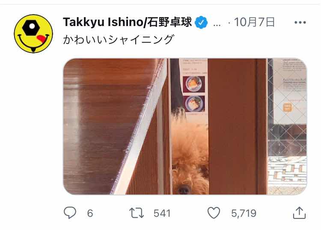Open the share upload icon

click(299, 213)
